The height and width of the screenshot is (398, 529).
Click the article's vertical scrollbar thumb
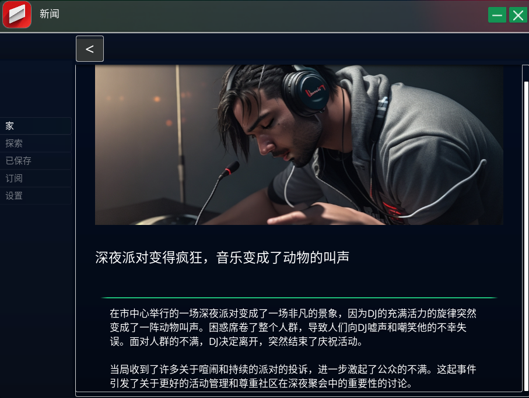[x=526, y=236]
